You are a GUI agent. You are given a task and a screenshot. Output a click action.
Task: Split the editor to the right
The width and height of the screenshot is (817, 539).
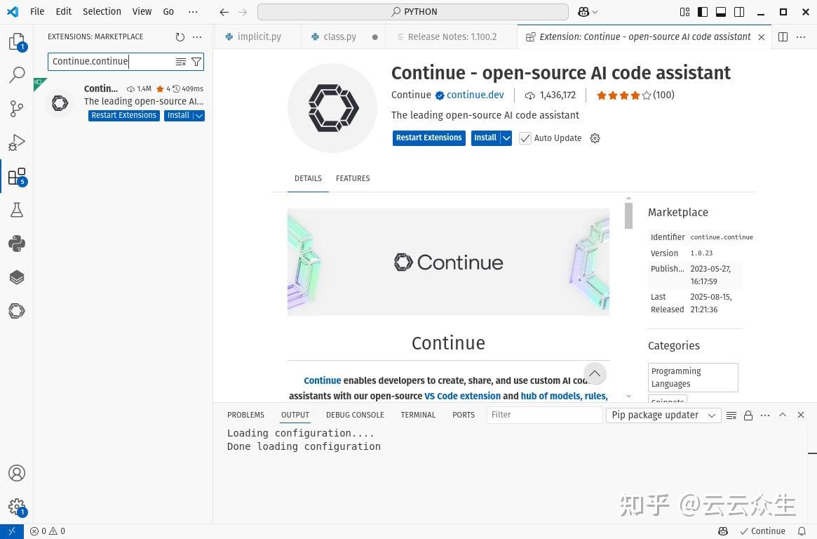click(x=783, y=37)
